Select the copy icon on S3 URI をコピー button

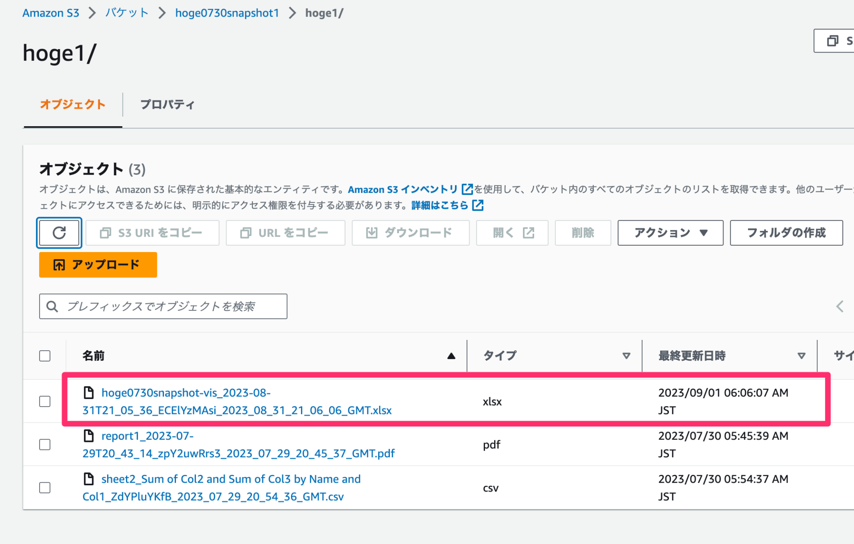coord(105,233)
